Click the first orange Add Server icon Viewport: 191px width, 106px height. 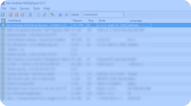coord(11,15)
